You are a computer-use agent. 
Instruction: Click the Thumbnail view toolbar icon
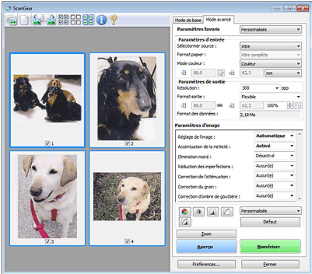click(x=12, y=20)
